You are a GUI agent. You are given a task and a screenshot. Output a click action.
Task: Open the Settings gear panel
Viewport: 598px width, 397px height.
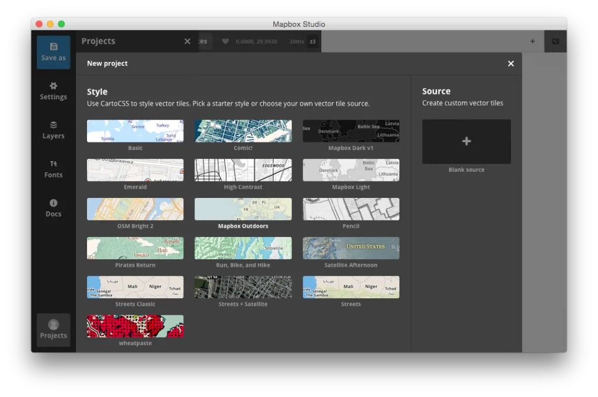[53, 91]
